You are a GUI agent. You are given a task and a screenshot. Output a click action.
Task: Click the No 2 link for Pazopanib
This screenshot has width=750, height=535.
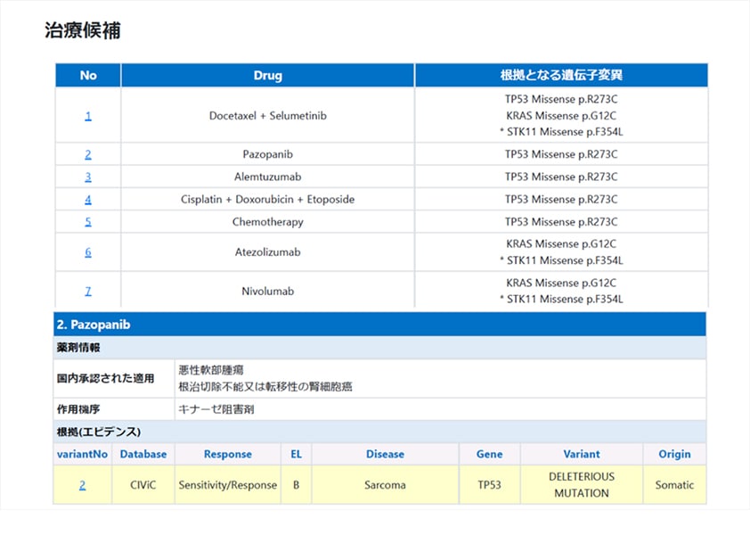88,154
